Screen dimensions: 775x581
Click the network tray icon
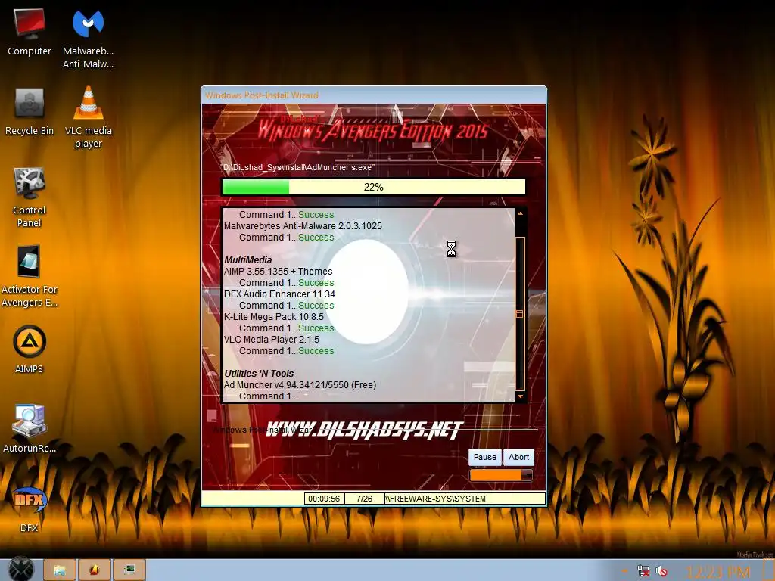[643, 571]
